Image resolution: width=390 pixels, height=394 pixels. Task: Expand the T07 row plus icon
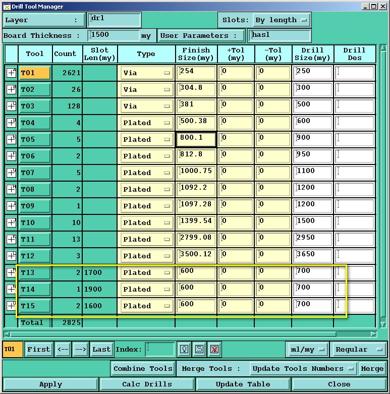pos(11,173)
